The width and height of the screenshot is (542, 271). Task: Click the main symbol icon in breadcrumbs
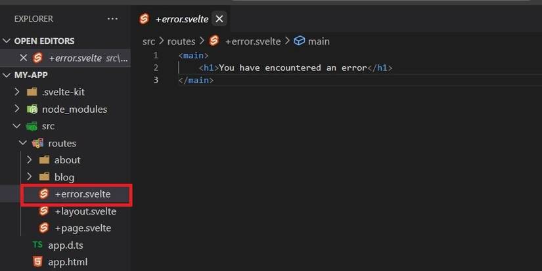300,41
